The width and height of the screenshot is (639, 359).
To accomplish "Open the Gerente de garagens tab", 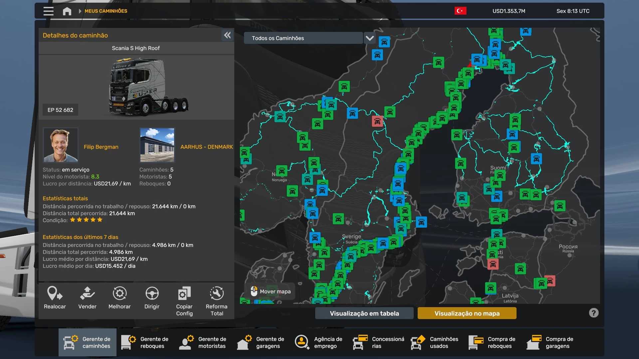I will 261,342.
